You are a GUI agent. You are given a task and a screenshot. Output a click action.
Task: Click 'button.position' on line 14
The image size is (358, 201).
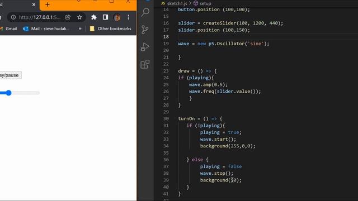point(199,9)
